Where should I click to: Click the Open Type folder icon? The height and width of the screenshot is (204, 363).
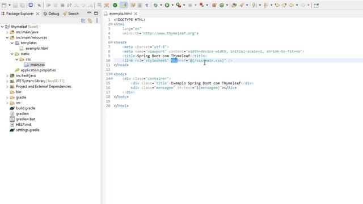[234, 5]
